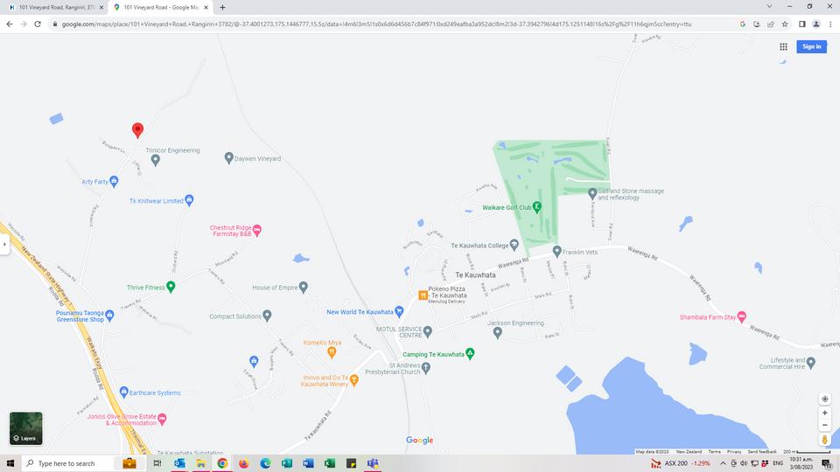Expand the collapsed side panel arrow

pos(4,245)
